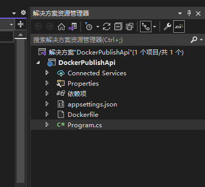This screenshot has height=187, width=205.
Task: Click the C# icon of Program.cs
Action: click(61, 125)
